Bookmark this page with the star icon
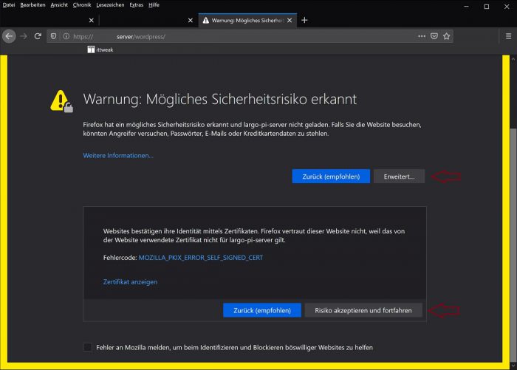 click(446, 36)
